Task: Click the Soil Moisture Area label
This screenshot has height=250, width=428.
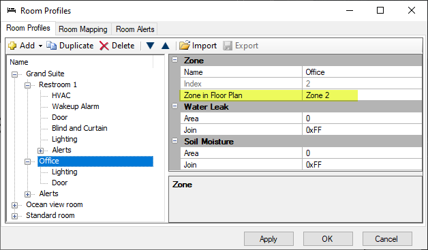Action: pyautogui.click(x=191, y=153)
